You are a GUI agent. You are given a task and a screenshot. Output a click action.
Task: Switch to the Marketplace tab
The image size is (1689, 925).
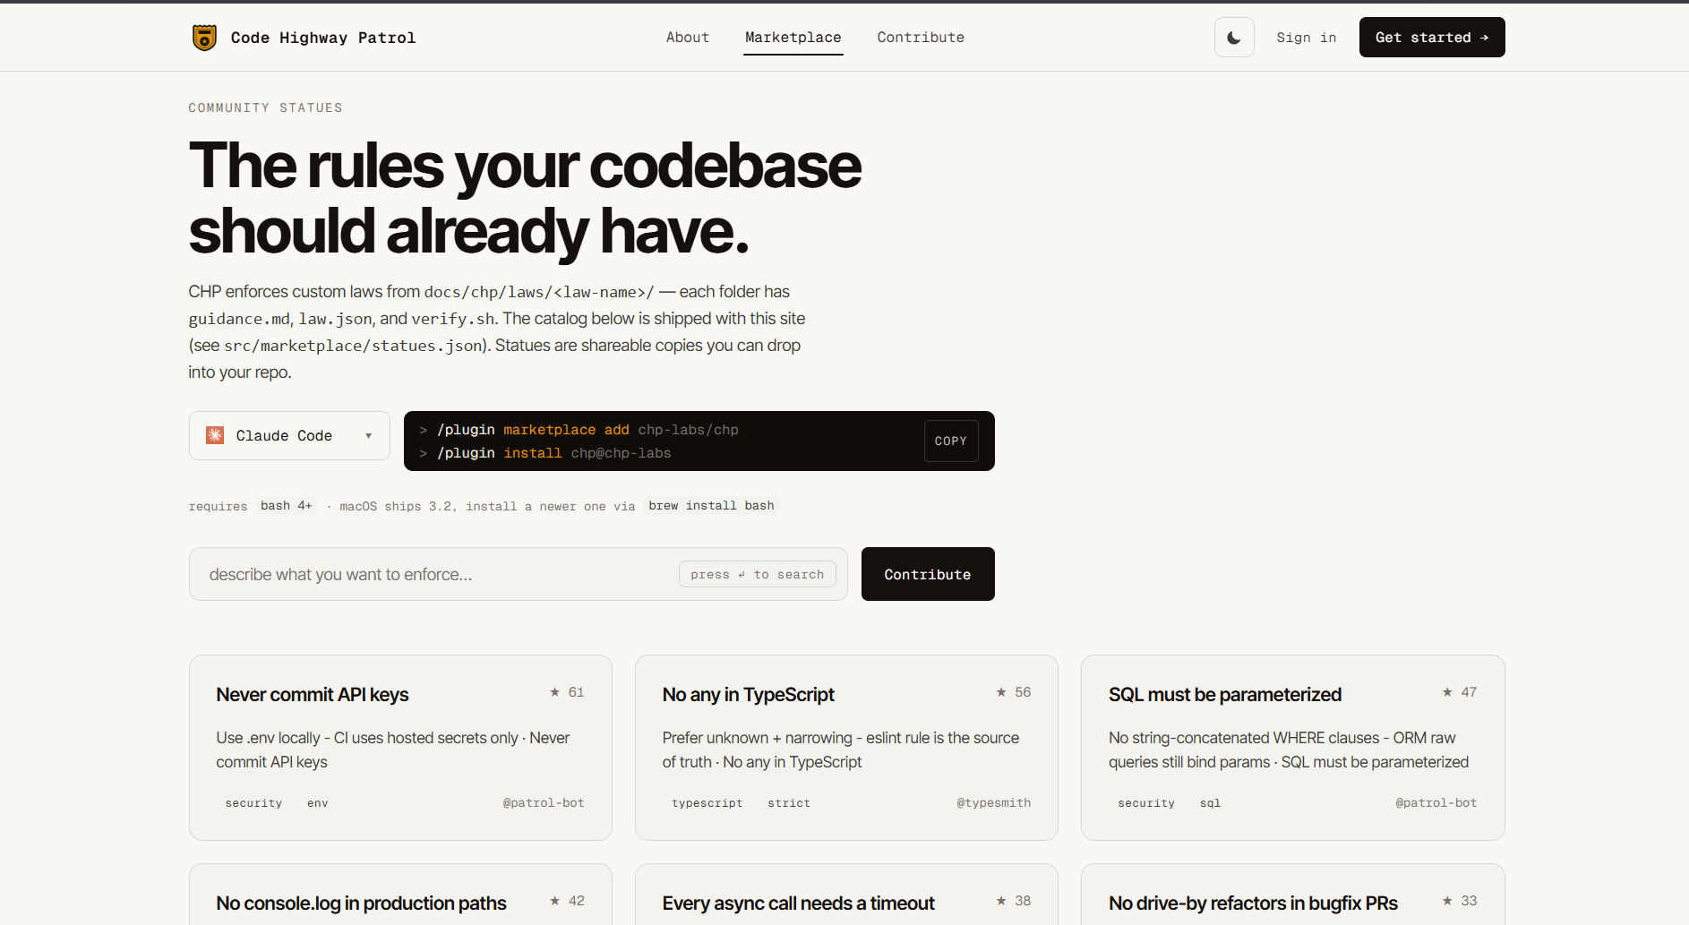(793, 38)
